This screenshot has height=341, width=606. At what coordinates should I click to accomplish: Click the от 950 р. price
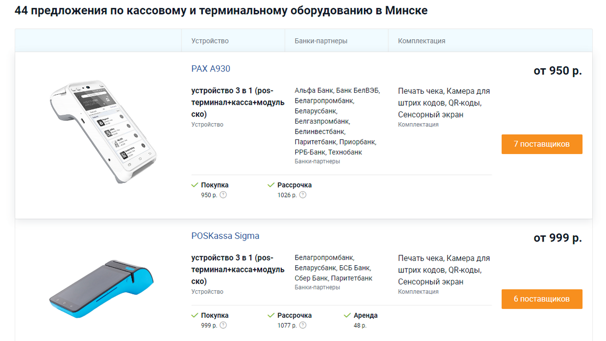click(x=558, y=71)
